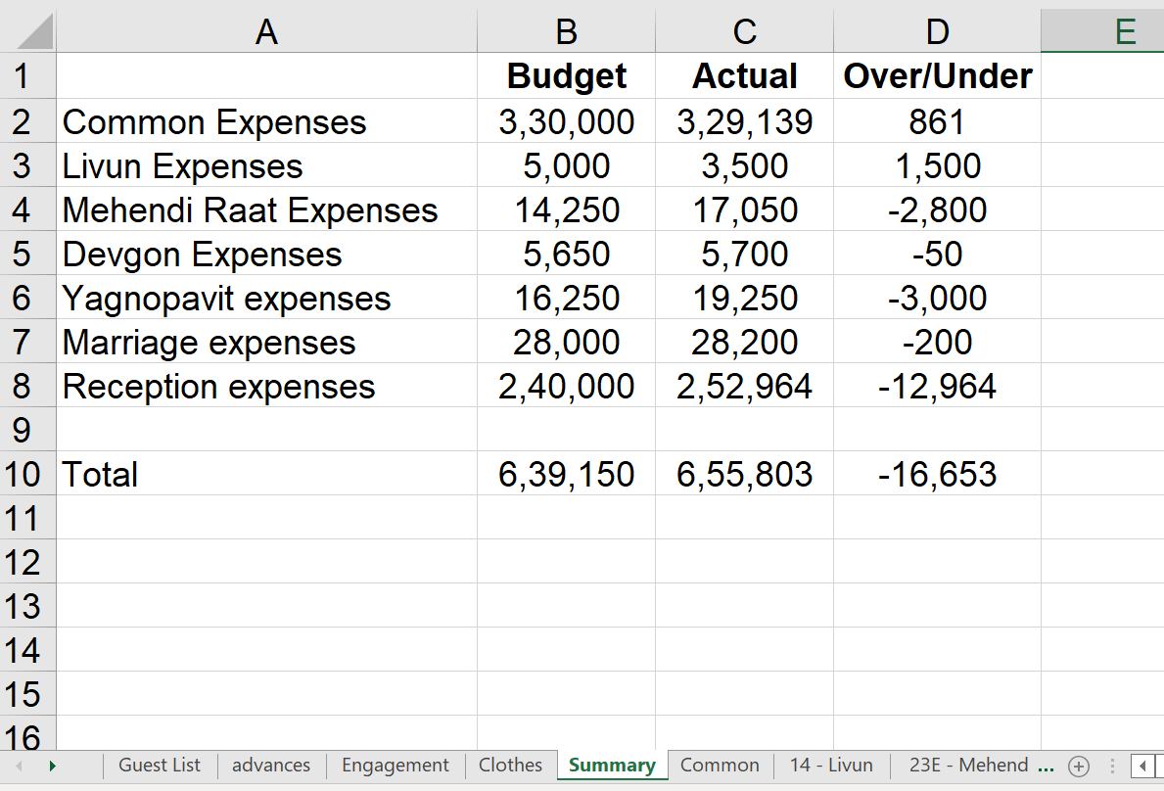
Task: Click the Actual header cell
Action: tap(745, 75)
